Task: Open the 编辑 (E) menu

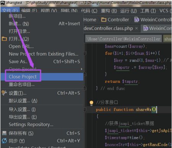Action: point(29,11)
